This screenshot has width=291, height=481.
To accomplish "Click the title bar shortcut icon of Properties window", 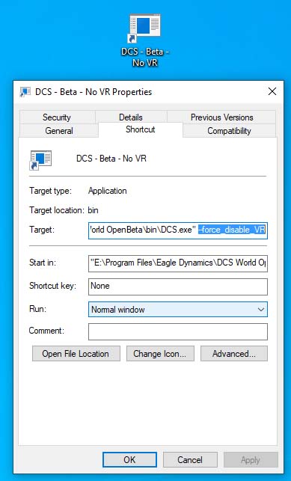I will point(25,92).
